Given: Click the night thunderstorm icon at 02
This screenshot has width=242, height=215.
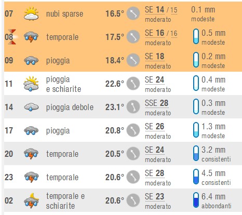Looking at the screenshot, I should [x=31, y=200].
